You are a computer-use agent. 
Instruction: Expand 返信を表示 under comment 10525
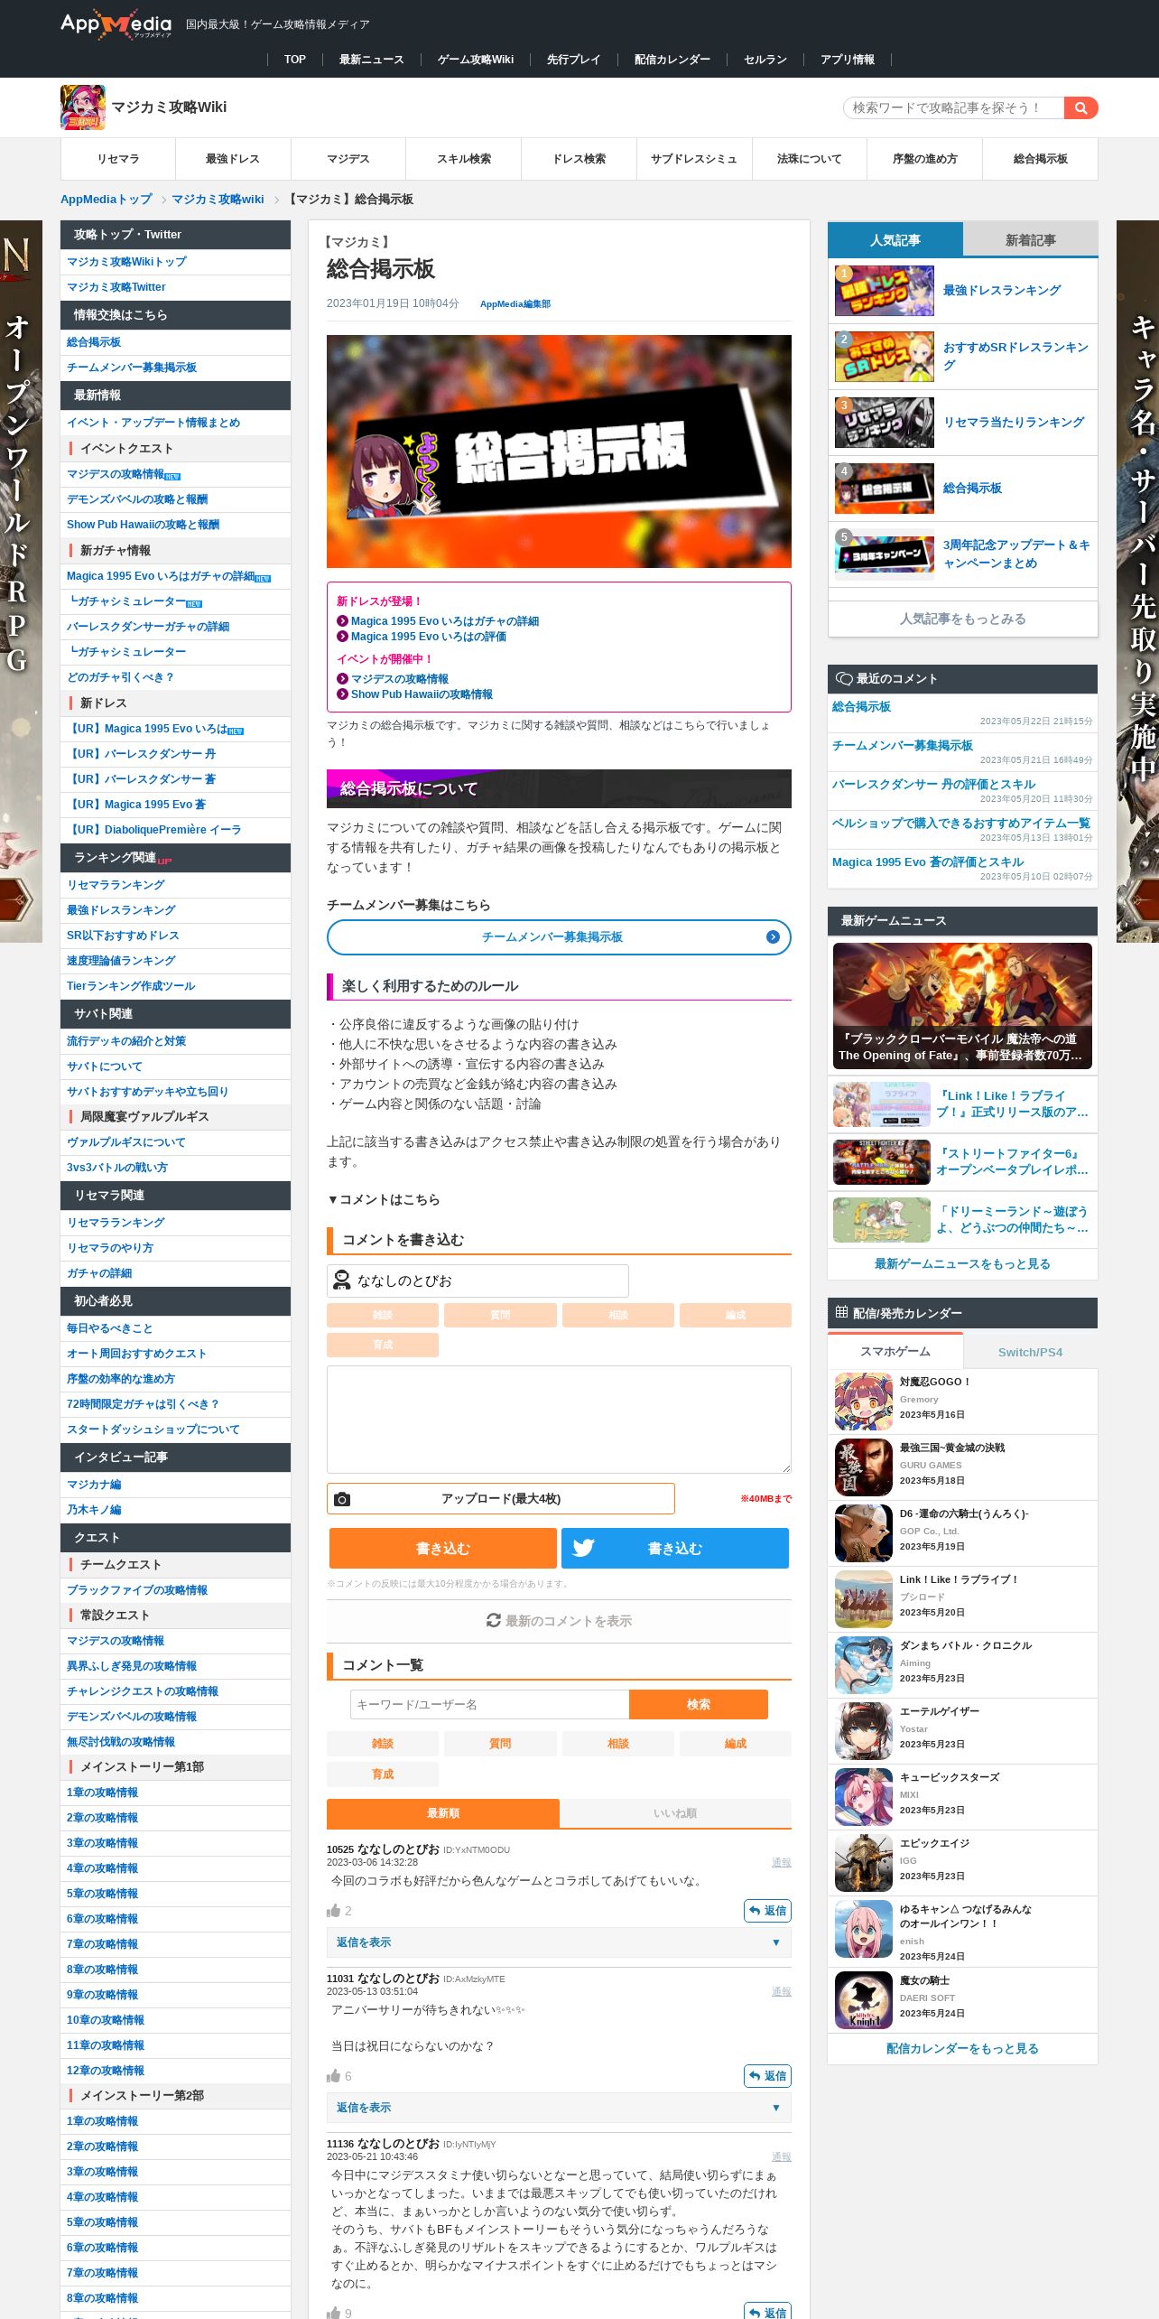tap(559, 1942)
